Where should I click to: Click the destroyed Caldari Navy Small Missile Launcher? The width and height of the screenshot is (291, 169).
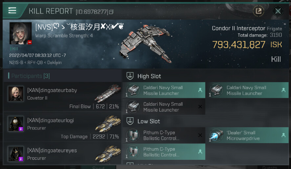[x=164, y=107]
